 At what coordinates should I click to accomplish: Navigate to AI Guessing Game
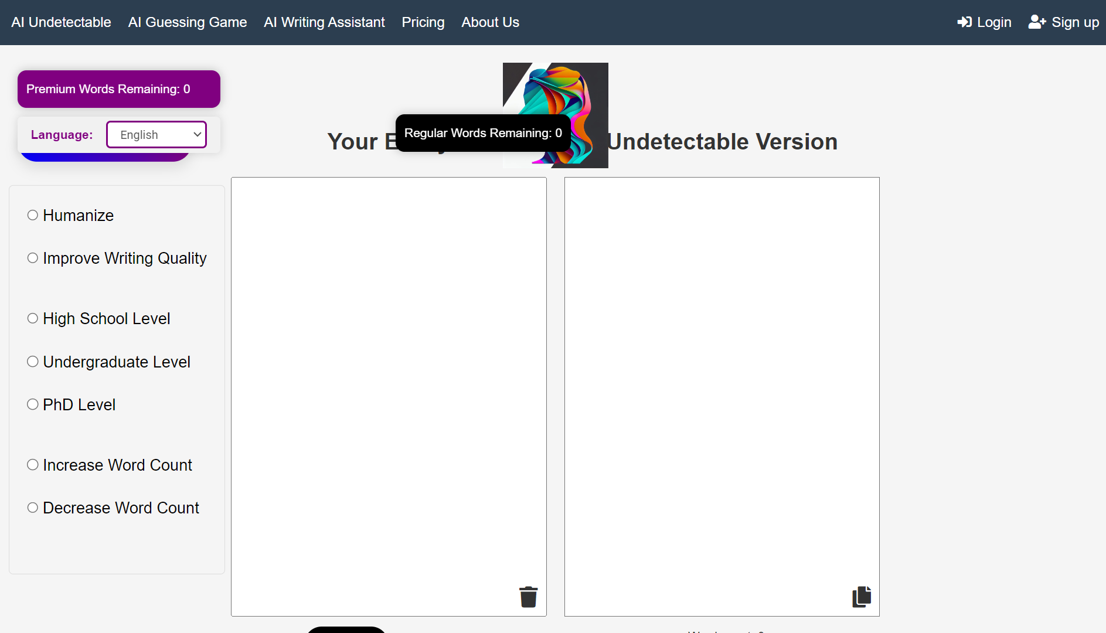[x=187, y=22]
